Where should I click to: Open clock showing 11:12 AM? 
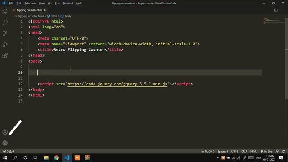pyautogui.click(x=269, y=158)
